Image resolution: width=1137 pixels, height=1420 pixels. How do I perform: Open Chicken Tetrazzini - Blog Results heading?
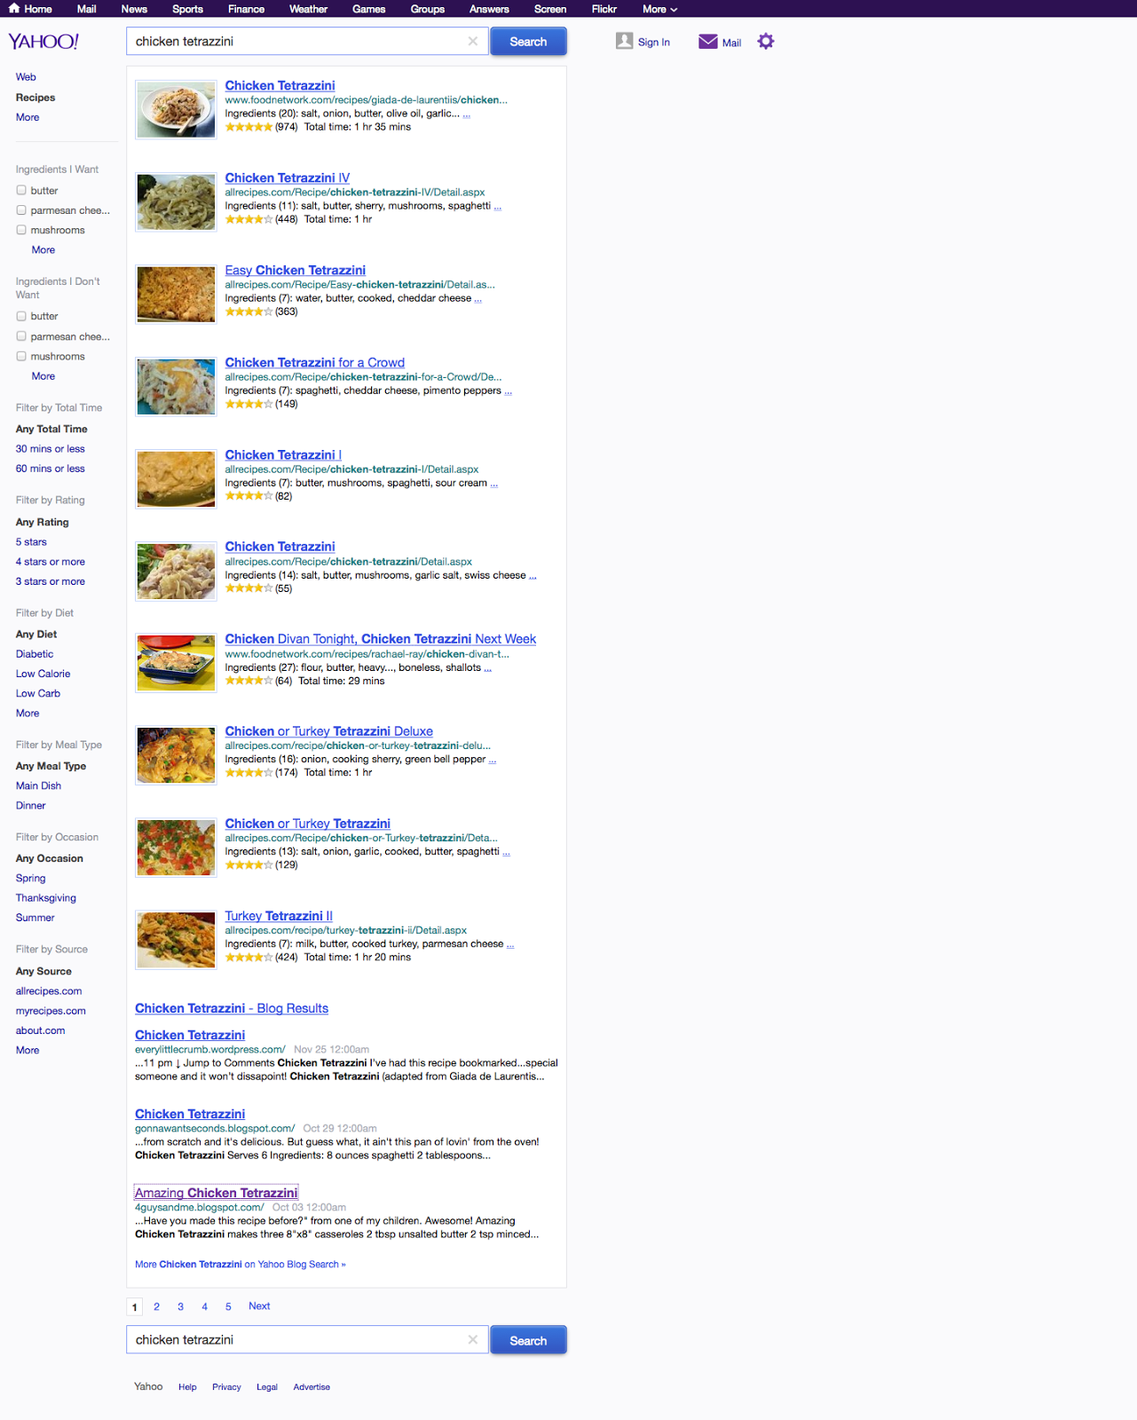coord(232,1008)
